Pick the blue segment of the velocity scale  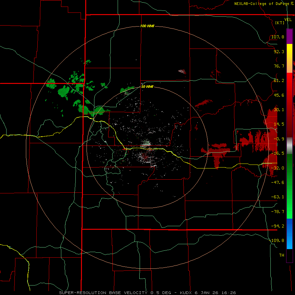click(x=289, y=234)
